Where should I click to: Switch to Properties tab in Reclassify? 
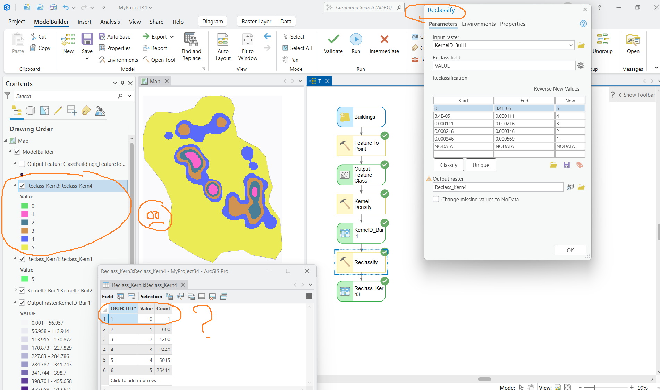pyautogui.click(x=513, y=24)
